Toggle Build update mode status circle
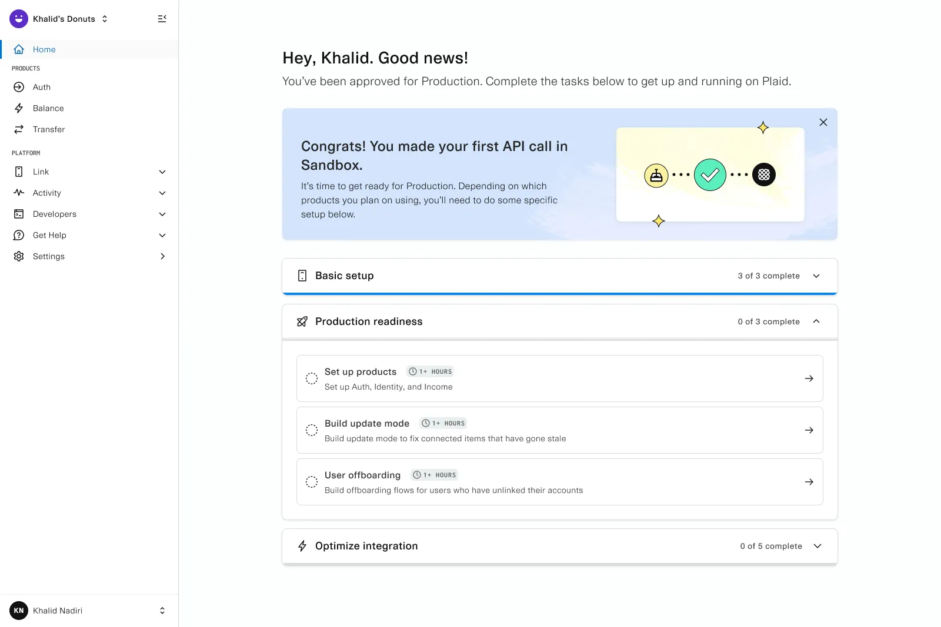The height and width of the screenshot is (627, 941). [x=312, y=430]
